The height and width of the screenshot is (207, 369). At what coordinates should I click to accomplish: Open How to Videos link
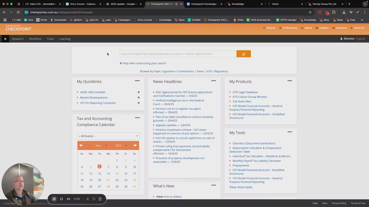(172, 197)
